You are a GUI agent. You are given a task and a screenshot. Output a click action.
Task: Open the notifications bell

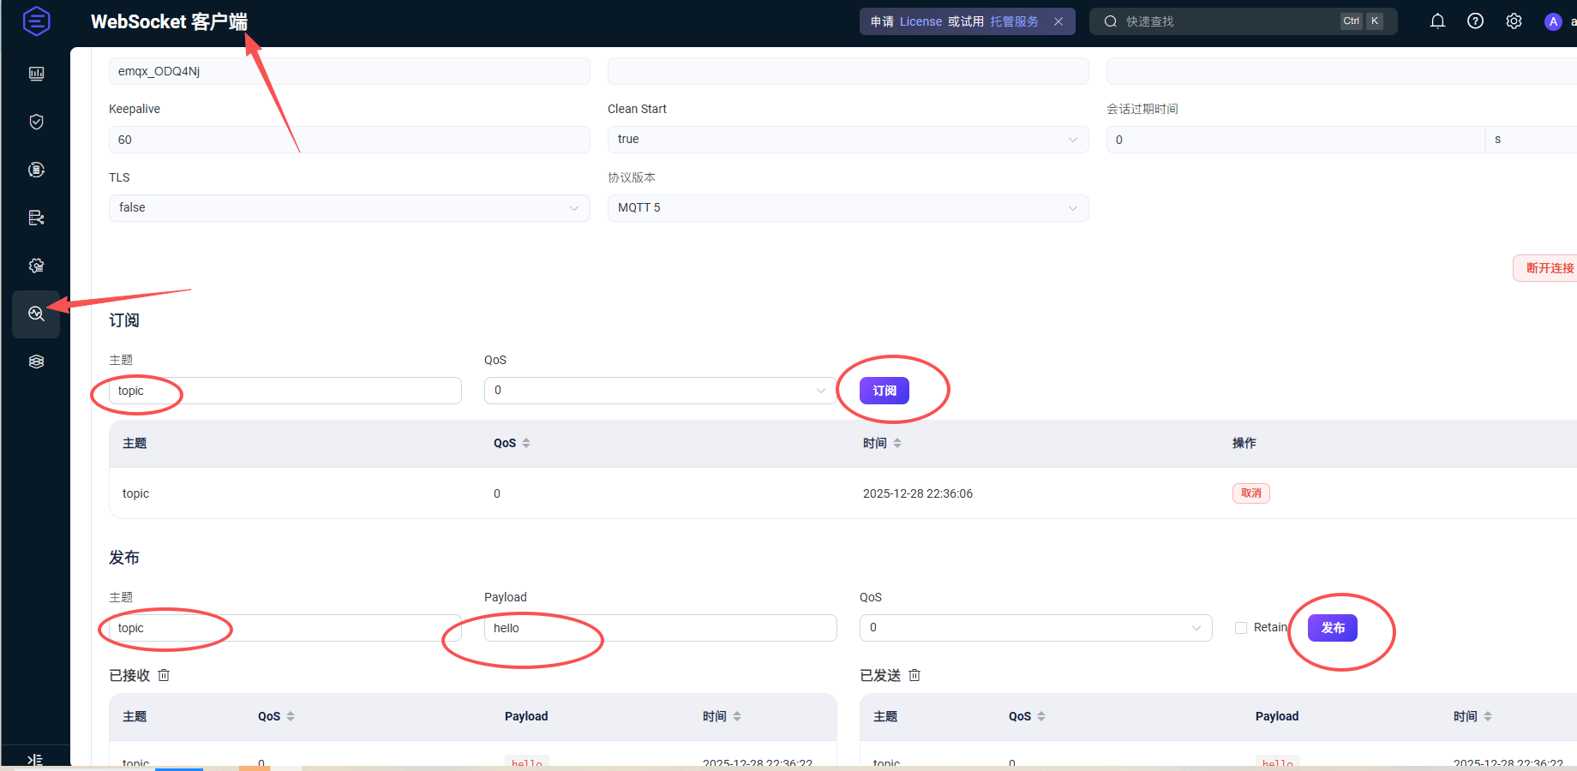1437,21
